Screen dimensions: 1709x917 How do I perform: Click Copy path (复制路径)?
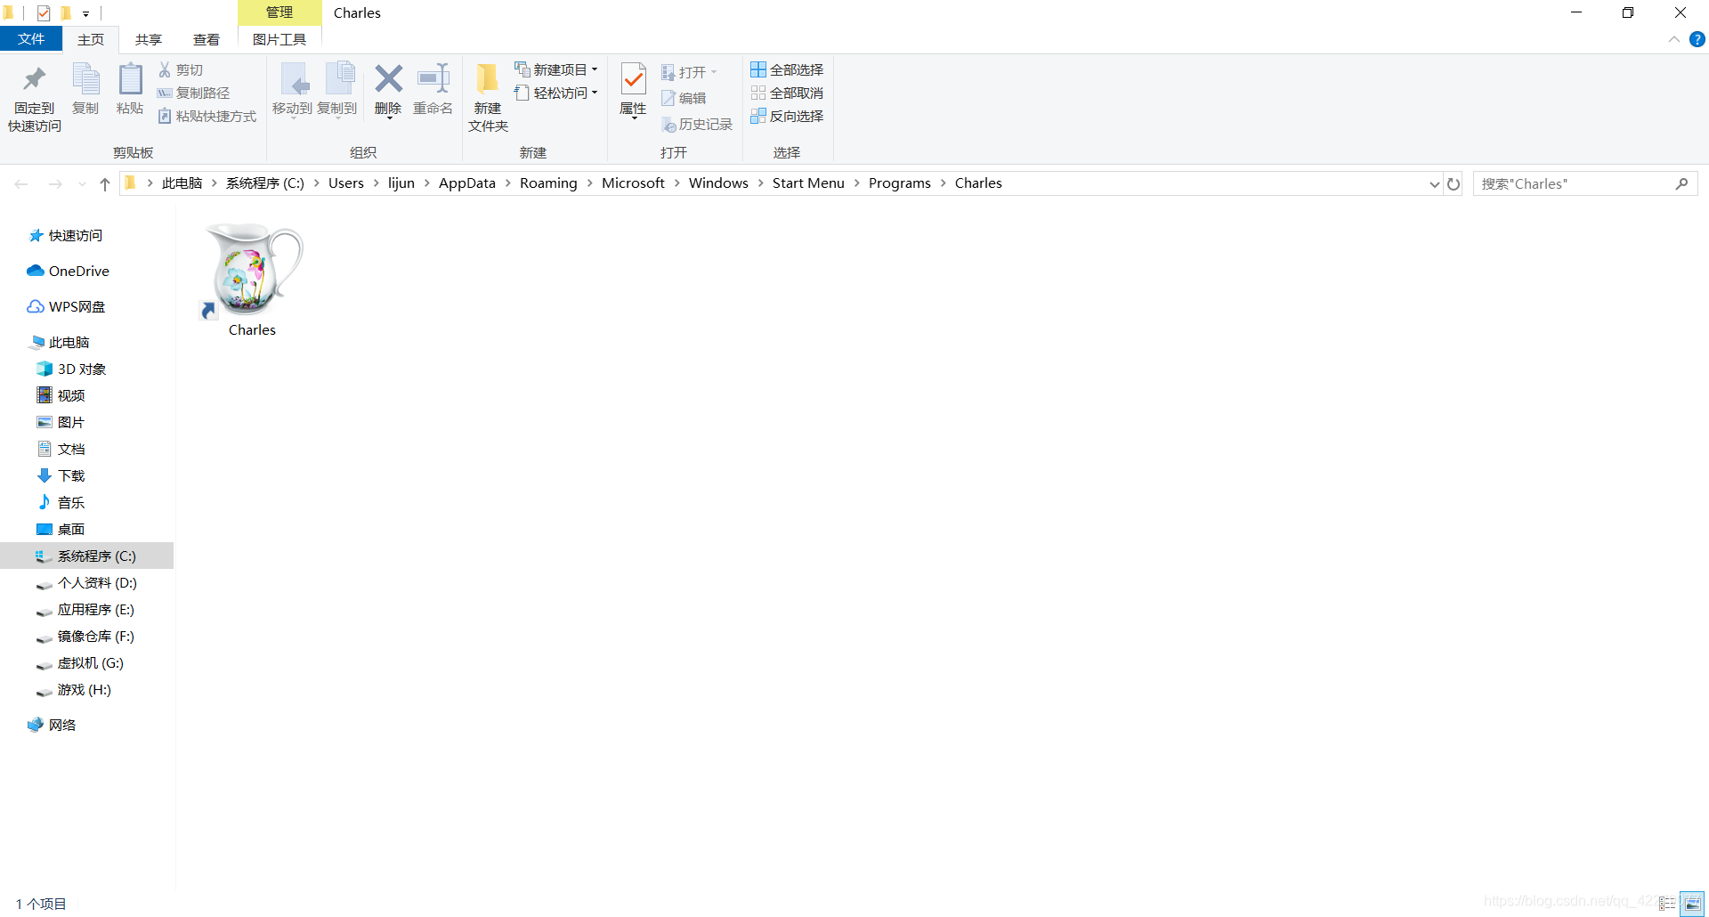point(193,93)
